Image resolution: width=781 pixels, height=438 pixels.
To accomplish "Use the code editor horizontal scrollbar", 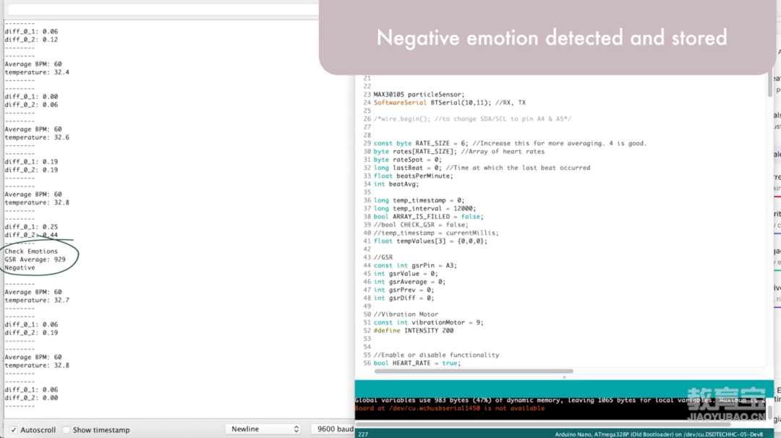I will (473, 371).
